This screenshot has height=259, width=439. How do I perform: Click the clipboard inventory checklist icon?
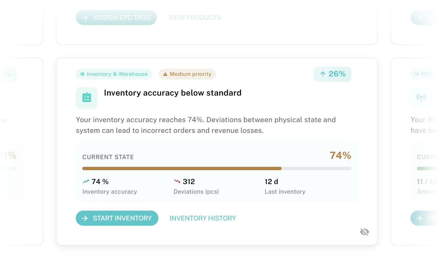click(87, 98)
